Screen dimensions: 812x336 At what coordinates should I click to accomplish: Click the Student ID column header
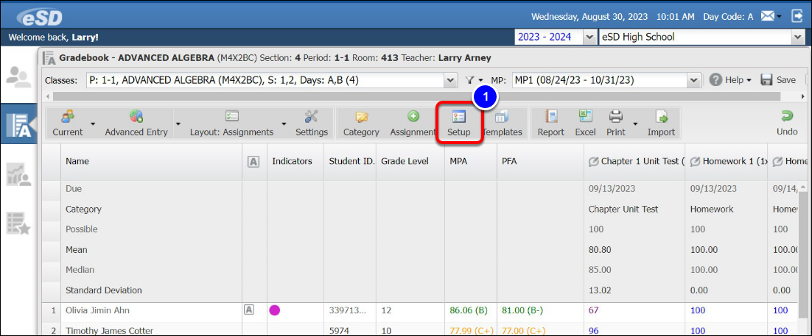pos(351,161)
